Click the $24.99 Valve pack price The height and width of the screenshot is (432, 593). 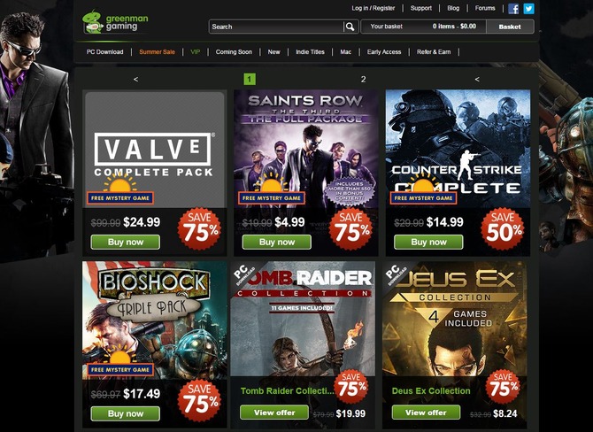(x=142, y=222)
